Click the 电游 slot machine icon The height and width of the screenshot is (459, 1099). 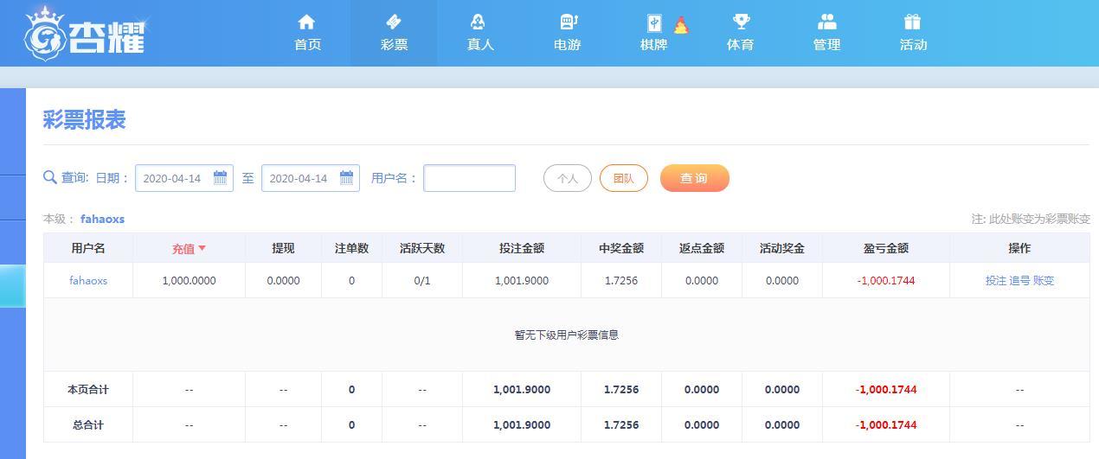(568, 22)
